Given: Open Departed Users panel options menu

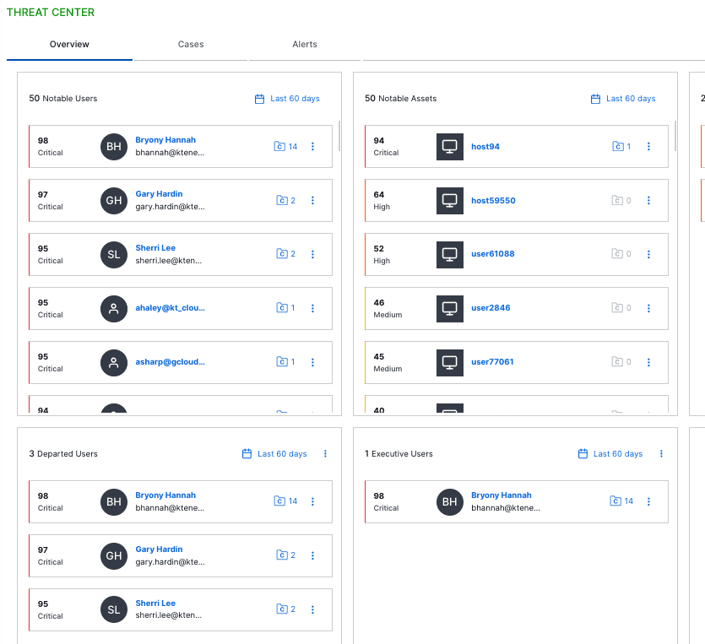Looking at the screenshot, I should coord(325,454).
